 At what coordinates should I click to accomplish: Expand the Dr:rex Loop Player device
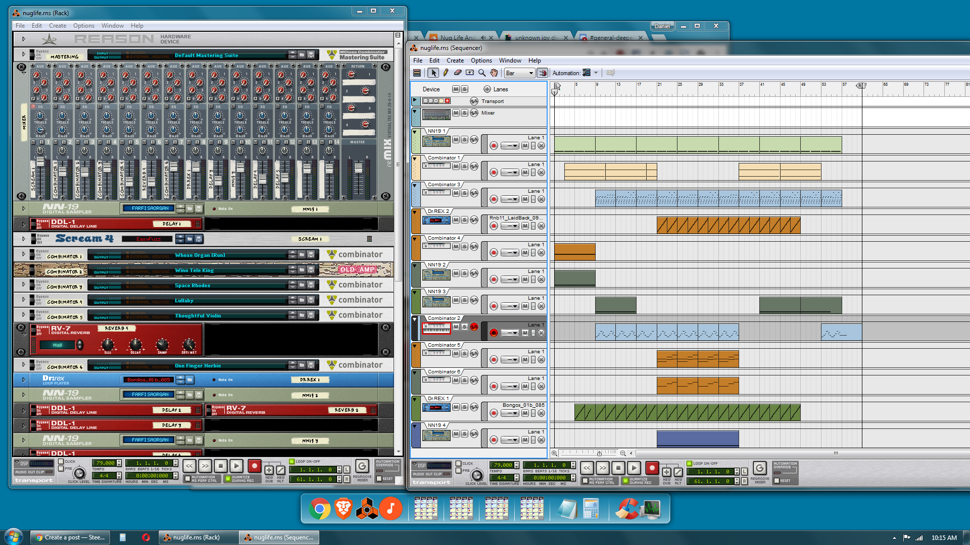(23, 379)
